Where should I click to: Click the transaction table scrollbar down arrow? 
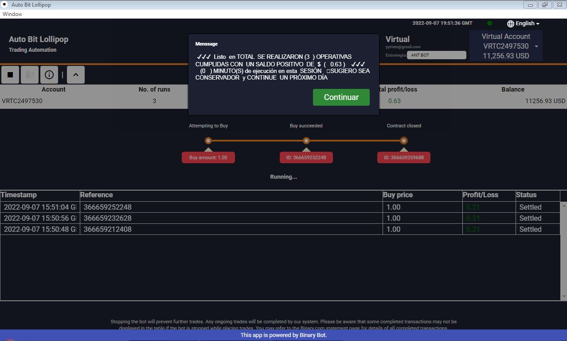[x=564, y=297]
